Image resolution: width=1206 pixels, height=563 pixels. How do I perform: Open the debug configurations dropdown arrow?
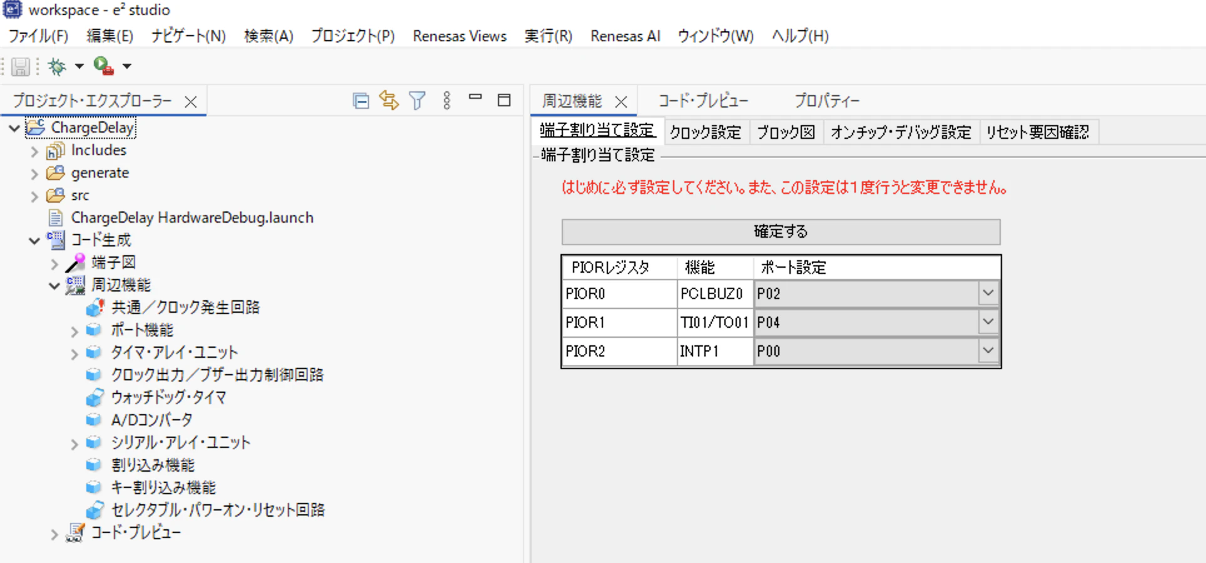[x=79, y=66]
